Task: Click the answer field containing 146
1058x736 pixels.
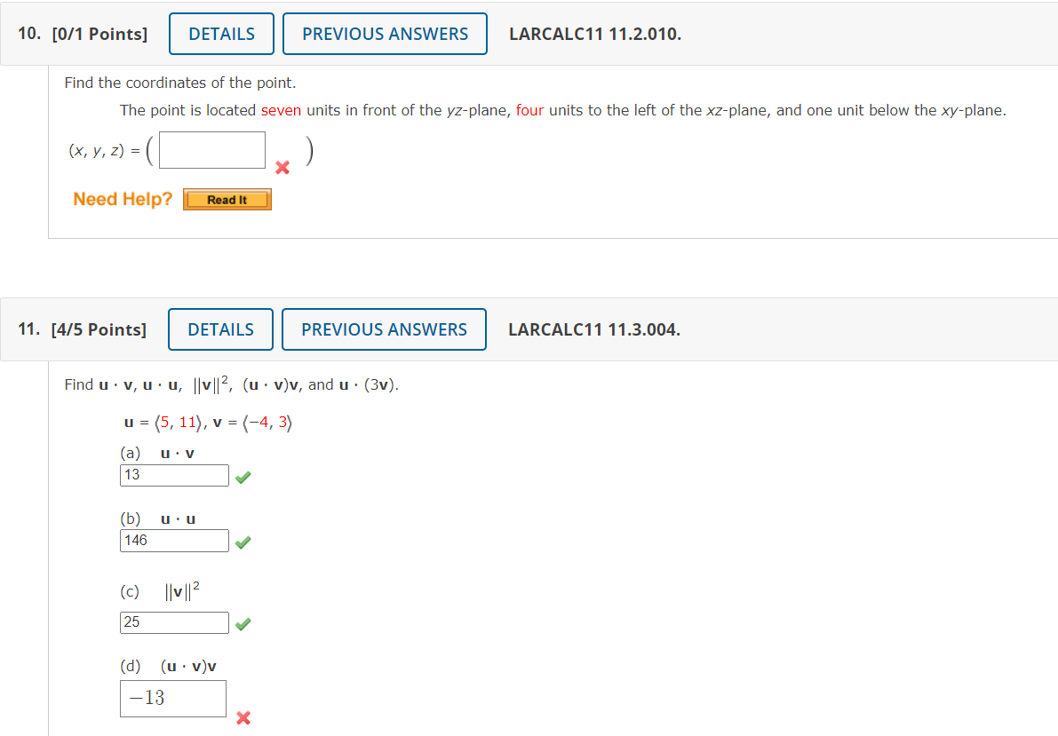Action: pyautogui.click(x=174, y=540)
